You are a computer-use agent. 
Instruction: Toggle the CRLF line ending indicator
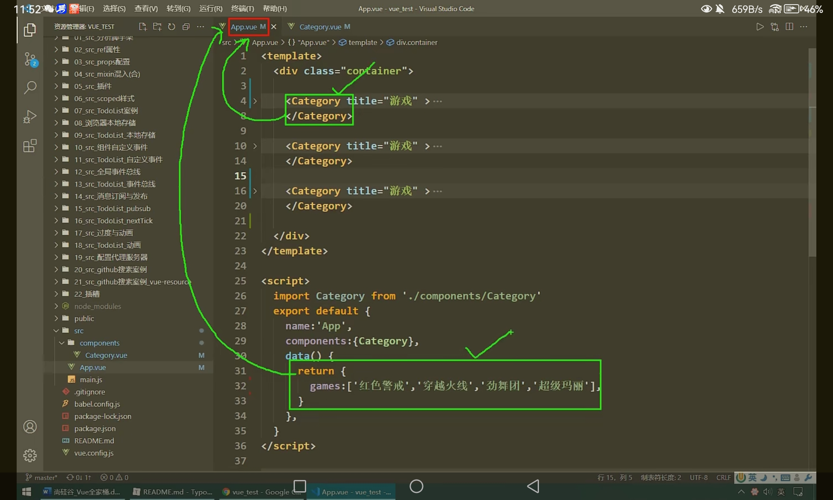(723, 477)
